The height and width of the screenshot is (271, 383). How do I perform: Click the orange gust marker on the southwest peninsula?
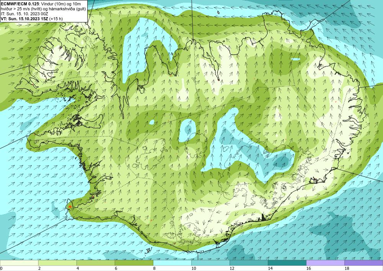70,207
